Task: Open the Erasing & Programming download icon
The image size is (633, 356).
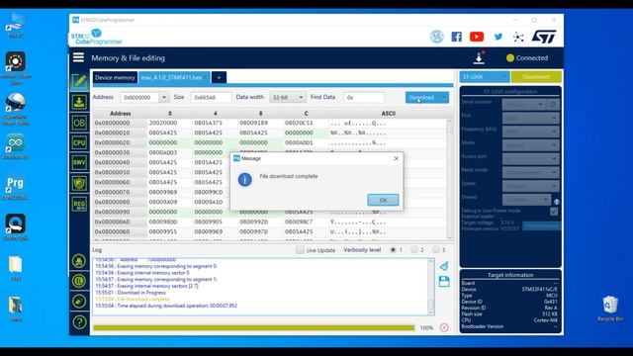Action: click(79, 102)
